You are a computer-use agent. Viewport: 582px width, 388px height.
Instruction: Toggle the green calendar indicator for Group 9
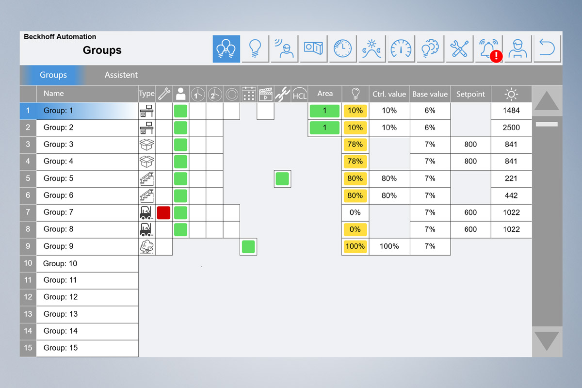click(x=248, y=246)
